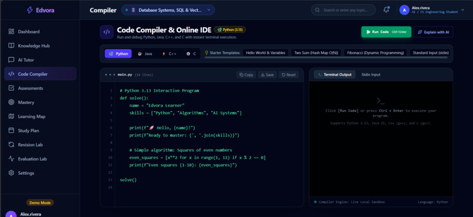Screen dimensions: 473x217
Task: Click Explain with AI button
Action: point(434,32)
